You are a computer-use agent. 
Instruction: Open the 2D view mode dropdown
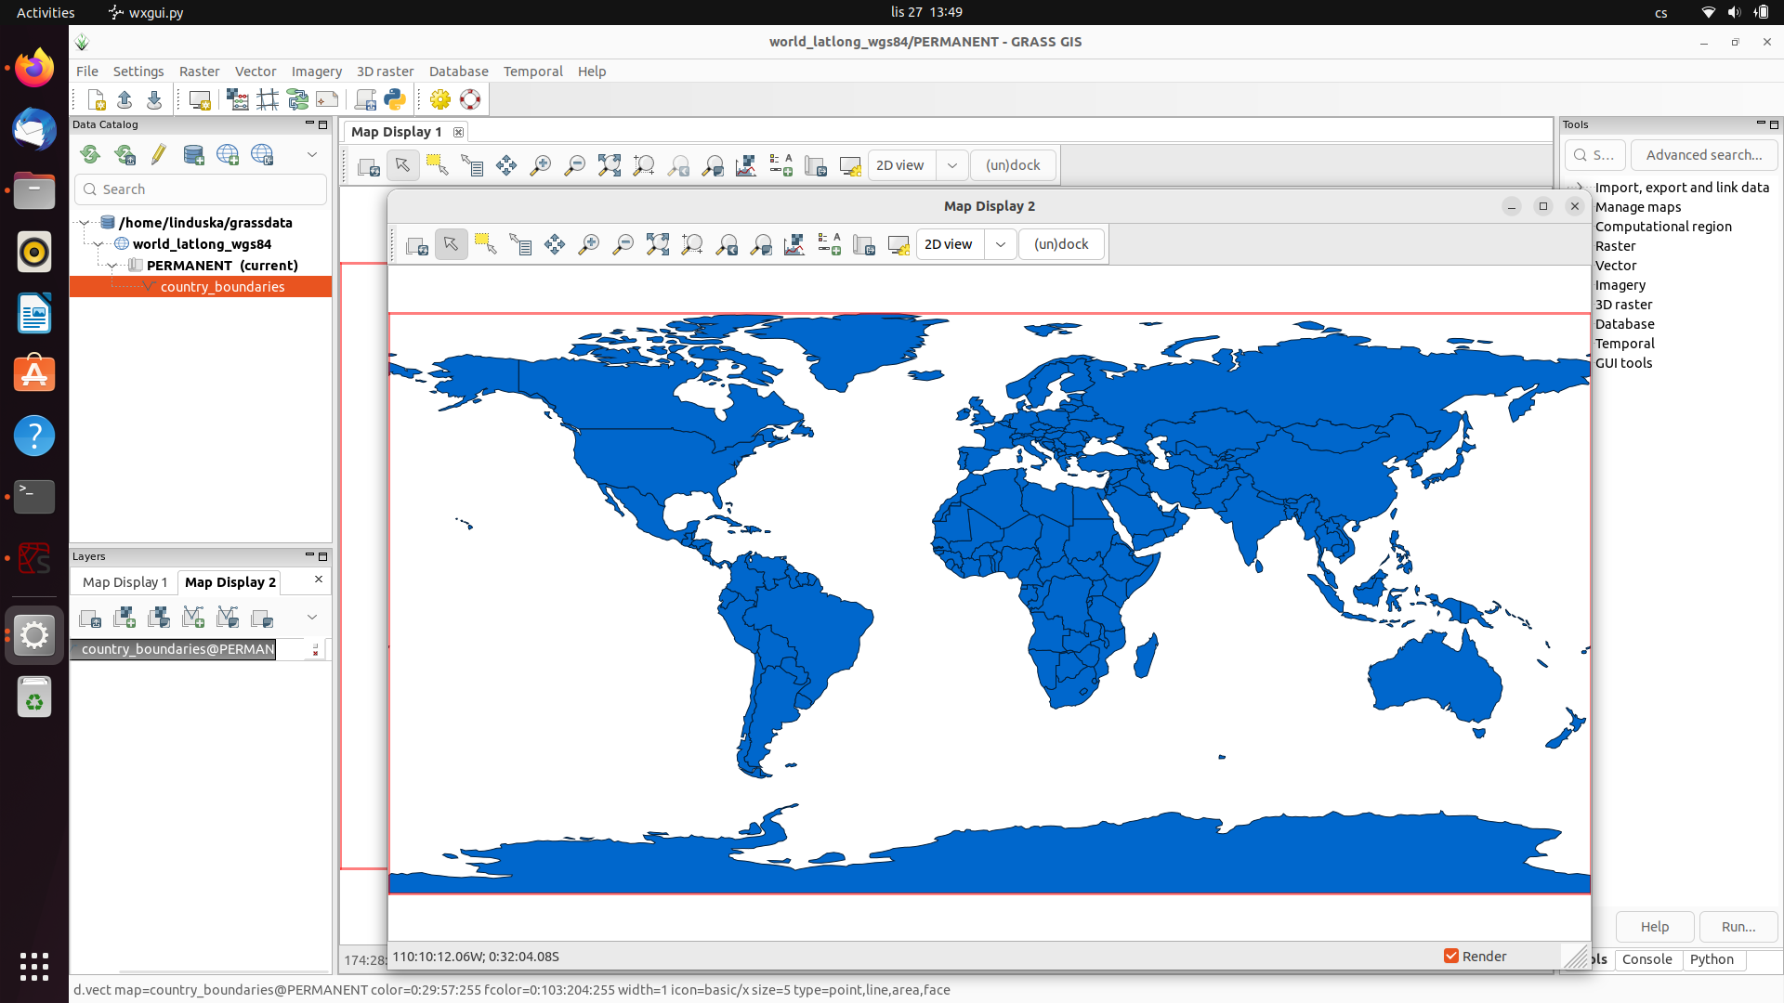[1001, 244]
